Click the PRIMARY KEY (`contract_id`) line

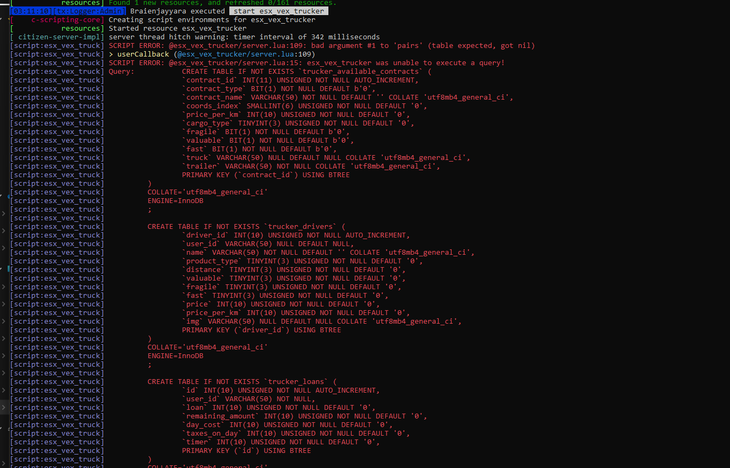[x=266, y=175]
